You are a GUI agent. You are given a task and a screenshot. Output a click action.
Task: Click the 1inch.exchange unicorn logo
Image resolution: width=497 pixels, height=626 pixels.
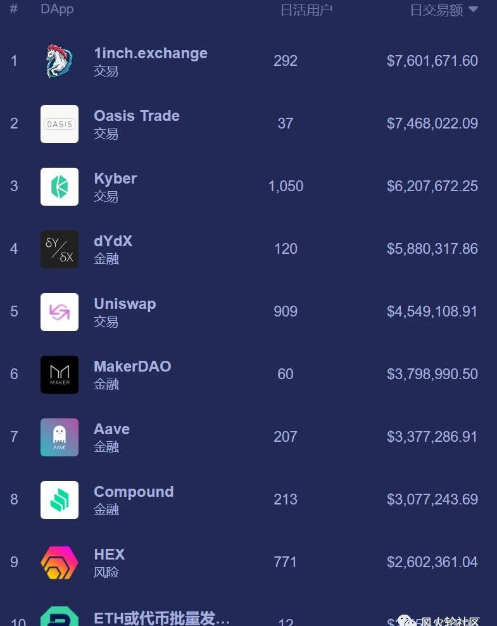(x=60, y=61)
